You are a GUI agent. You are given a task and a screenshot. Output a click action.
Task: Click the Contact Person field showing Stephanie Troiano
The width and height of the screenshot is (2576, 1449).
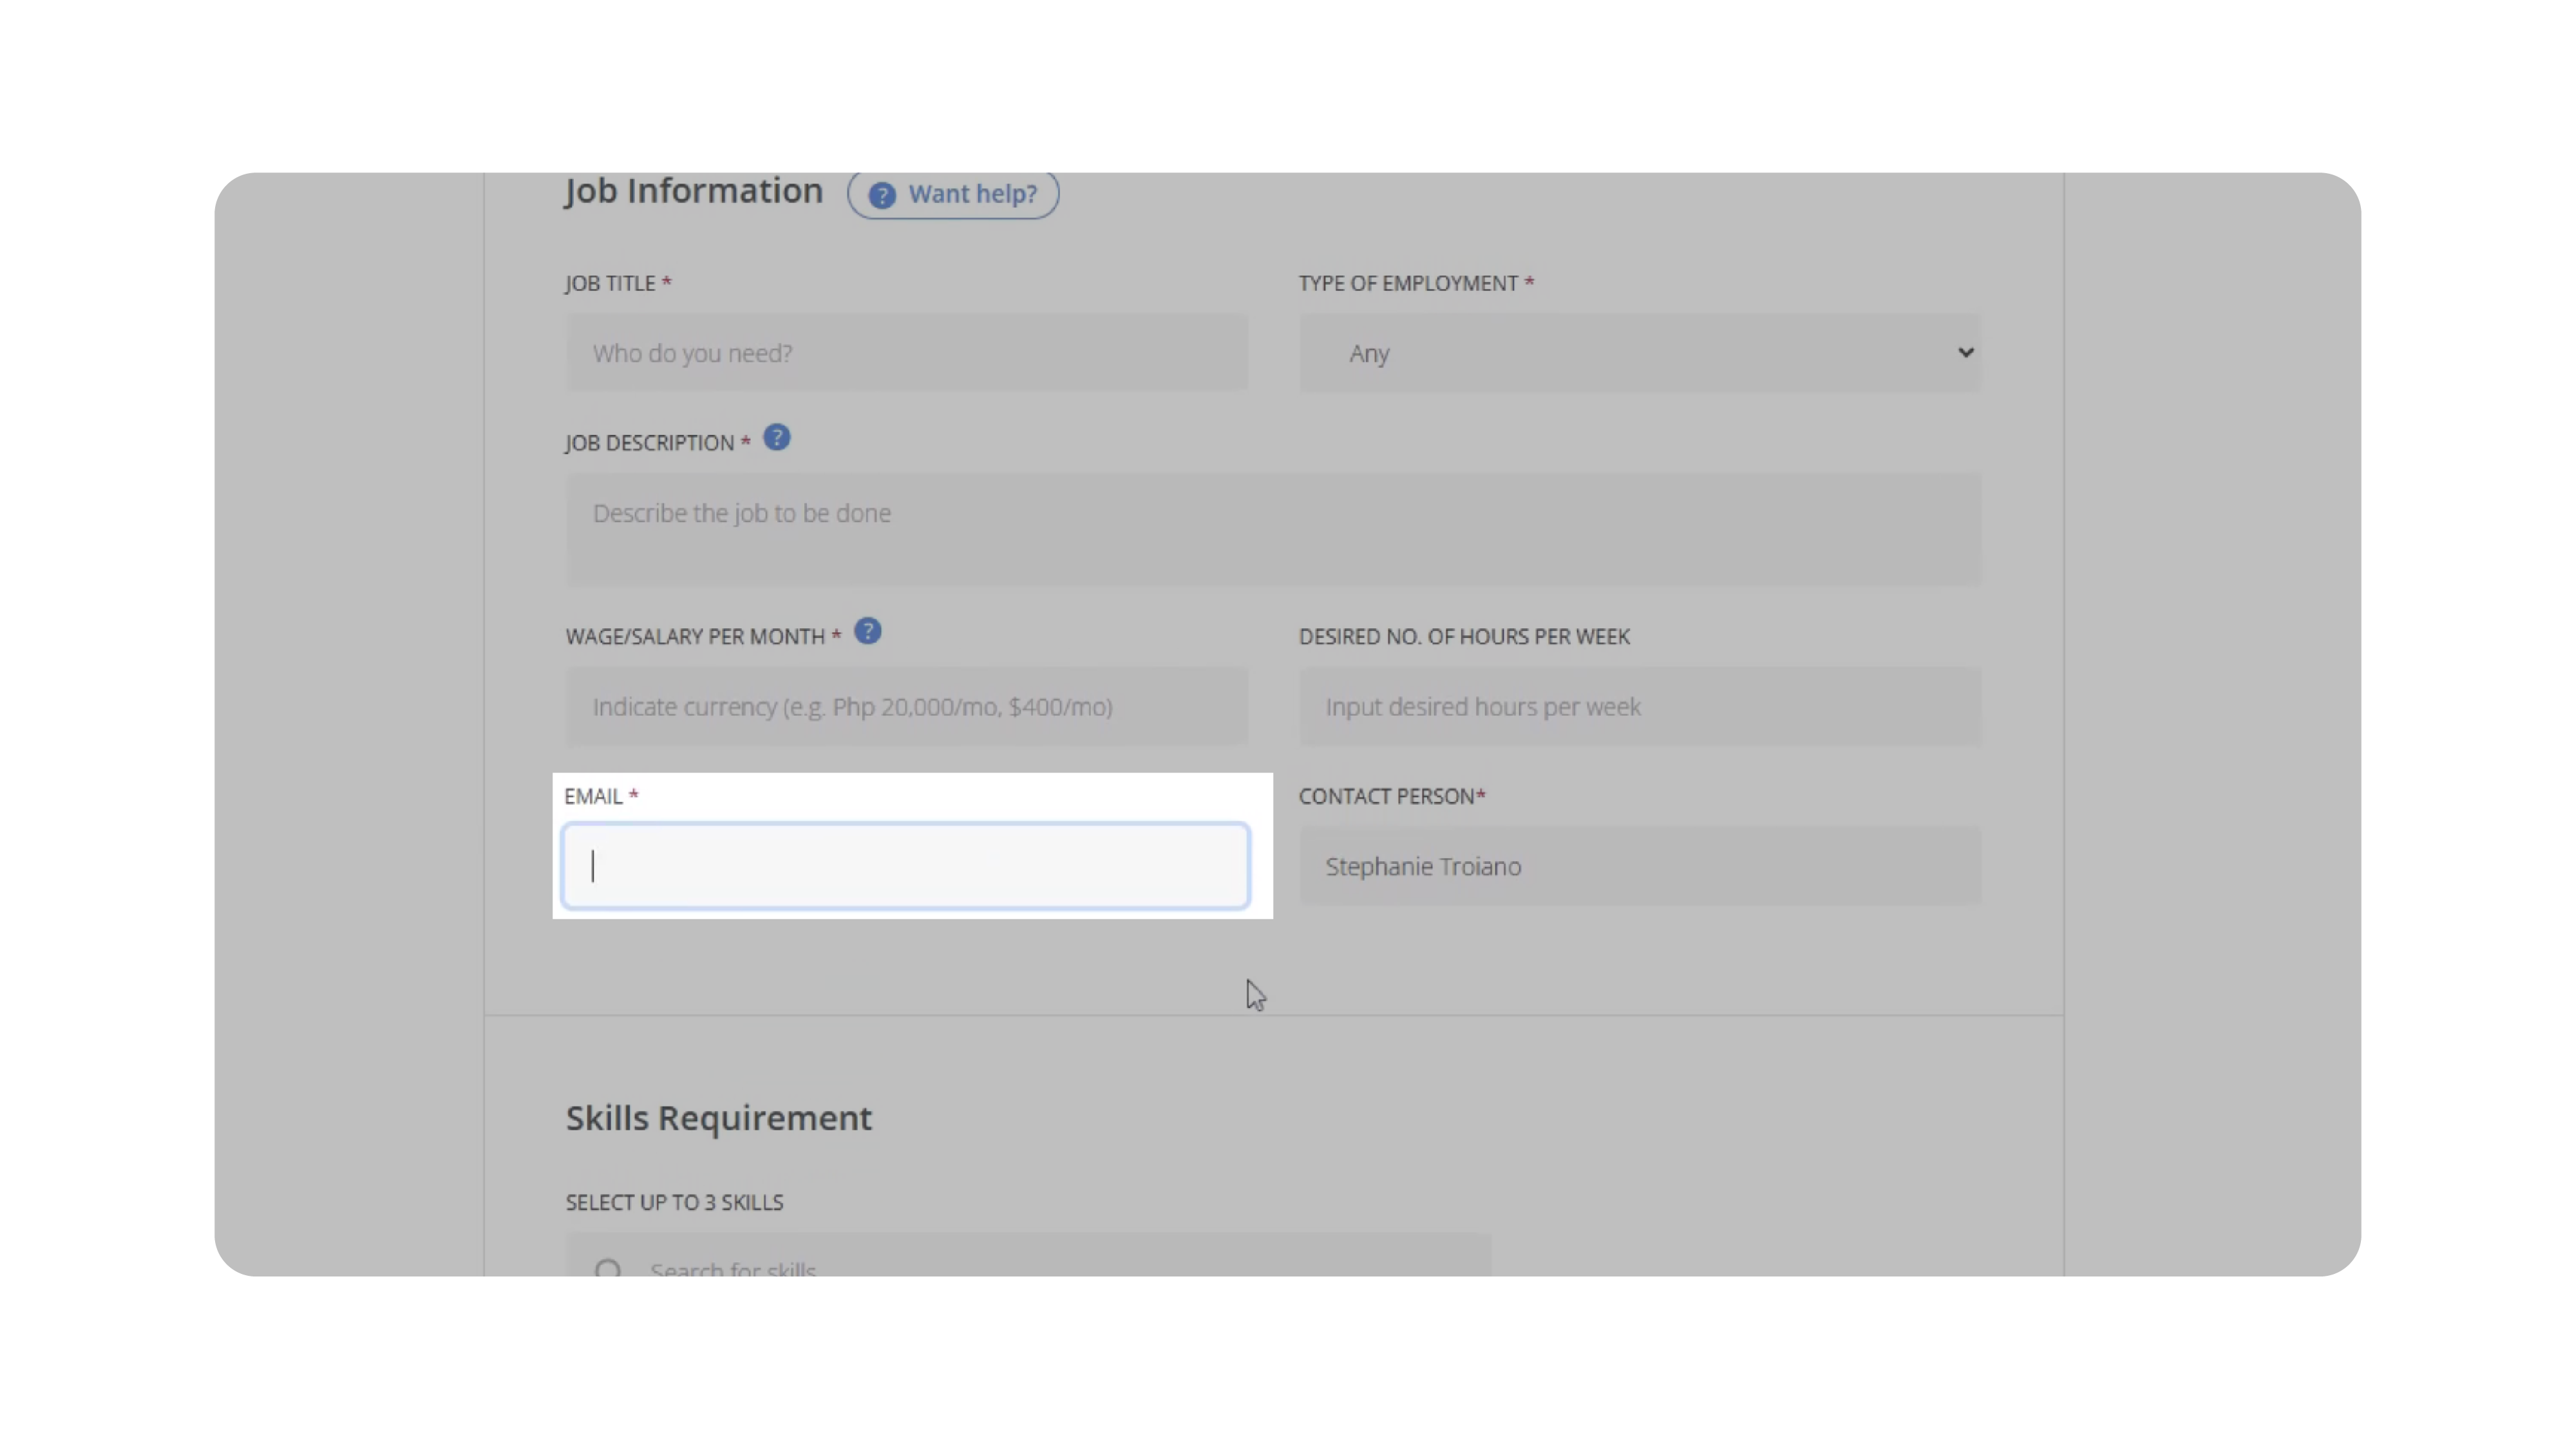(x=1638, y=865)
